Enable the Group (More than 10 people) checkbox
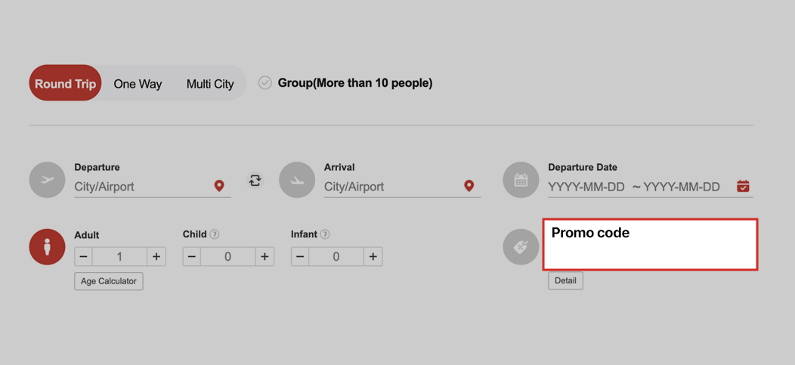 pos(265,83)
